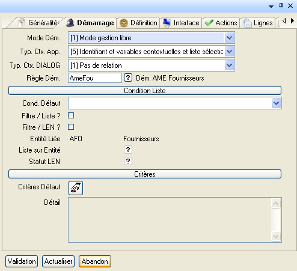
Task: Click into the Règle Dém. input field
Action: 95,78
